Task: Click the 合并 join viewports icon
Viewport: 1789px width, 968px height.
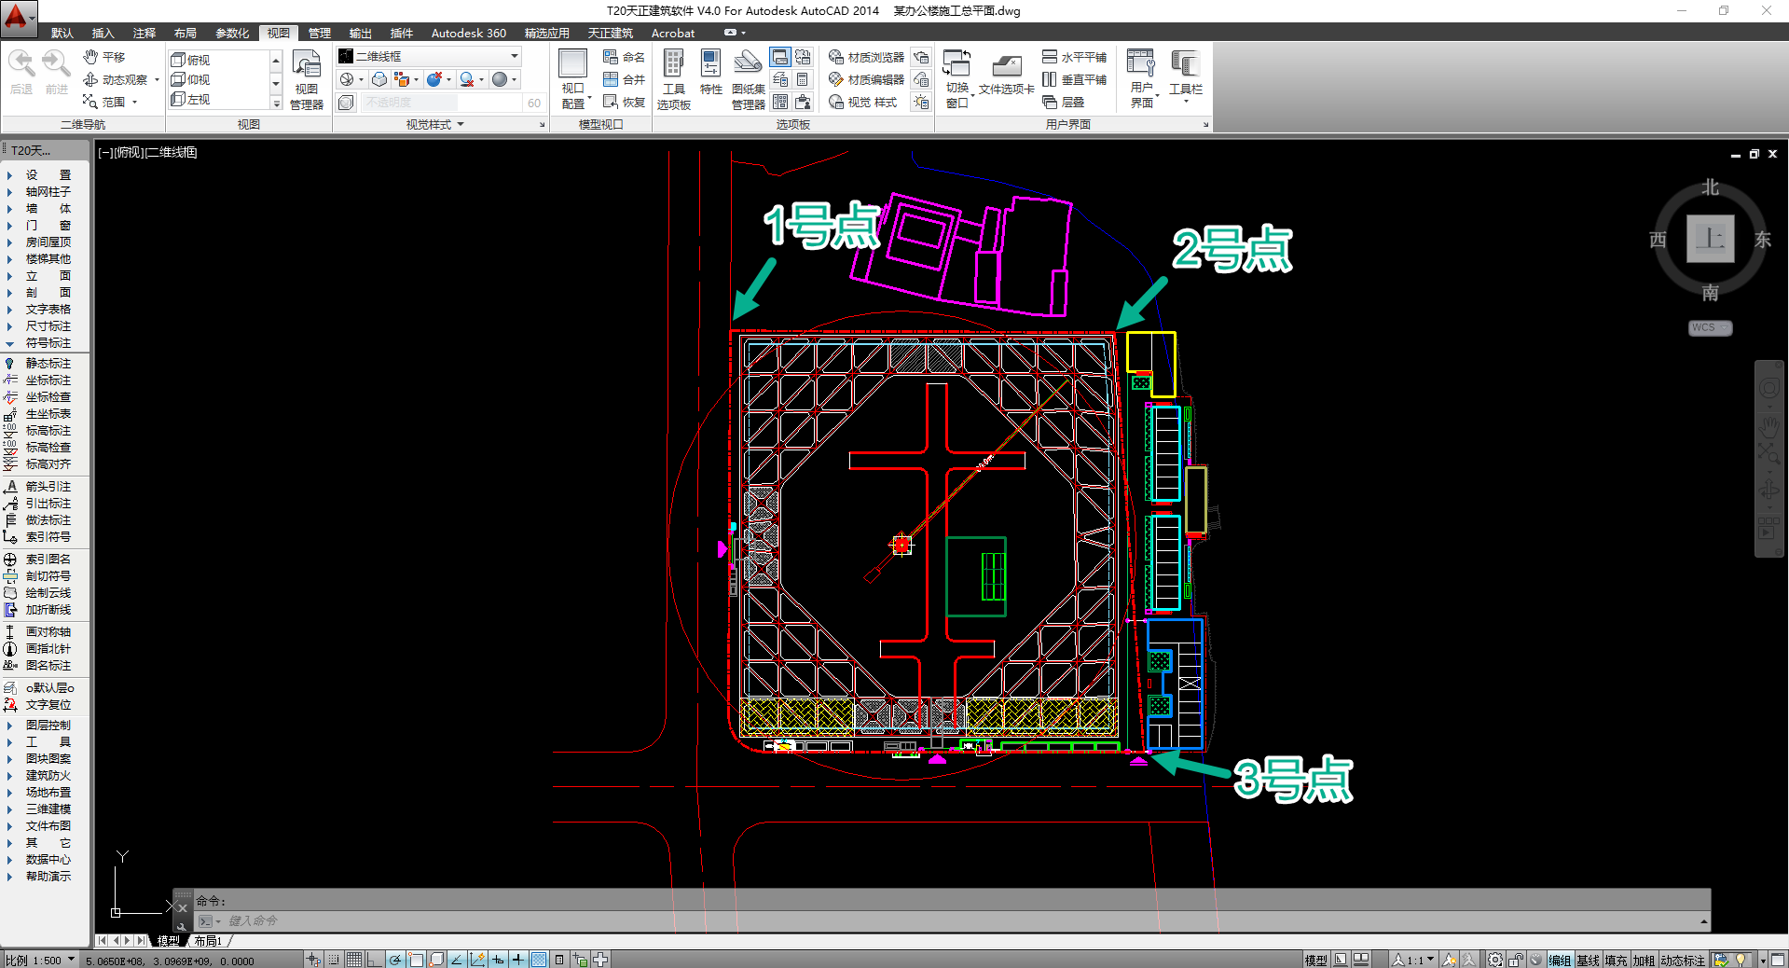Action: [x=624, y=79]
